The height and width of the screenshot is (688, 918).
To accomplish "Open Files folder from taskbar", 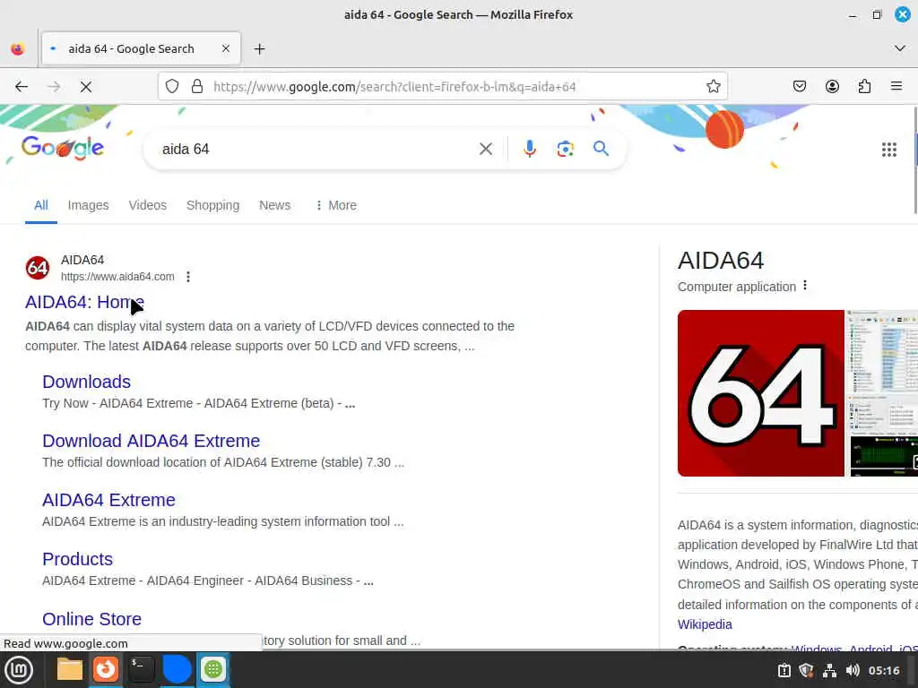I will pyautogui.click(x=70, y=669).
